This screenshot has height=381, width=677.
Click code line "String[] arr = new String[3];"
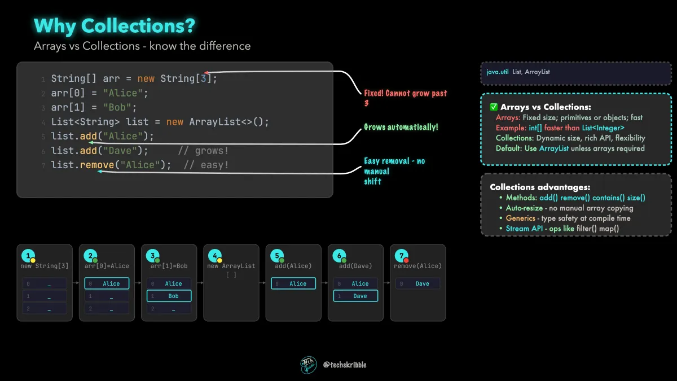tap(134, 78)
